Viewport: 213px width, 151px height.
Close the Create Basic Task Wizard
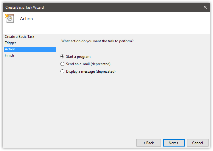(x=205, y=7)
